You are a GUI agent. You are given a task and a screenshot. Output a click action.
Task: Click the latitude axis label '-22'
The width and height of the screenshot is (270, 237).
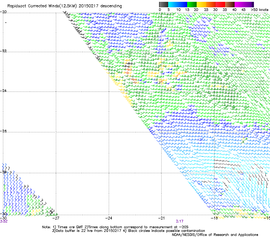[x=3, y=51]
